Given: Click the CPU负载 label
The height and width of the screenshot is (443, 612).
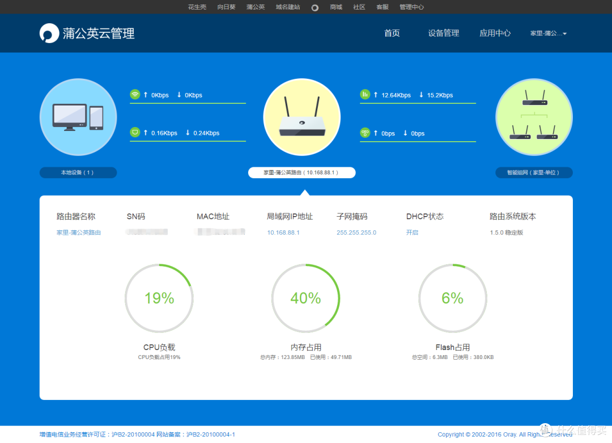Looking at the screenshot, I should tap(159, 347).
